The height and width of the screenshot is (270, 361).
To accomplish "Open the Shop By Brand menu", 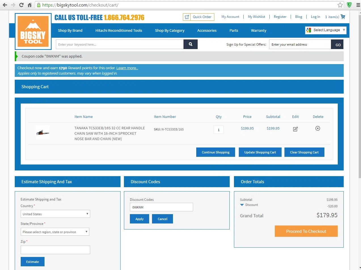I will [70, 30].
